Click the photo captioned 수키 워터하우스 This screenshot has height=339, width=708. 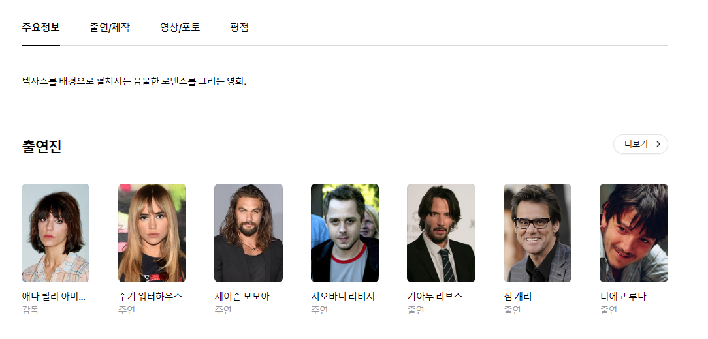point(152,233)
